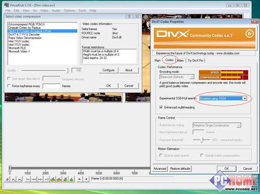This screenshot has height=194, width=260.
Task: Open the Go menu
Action: click(35, 10)
